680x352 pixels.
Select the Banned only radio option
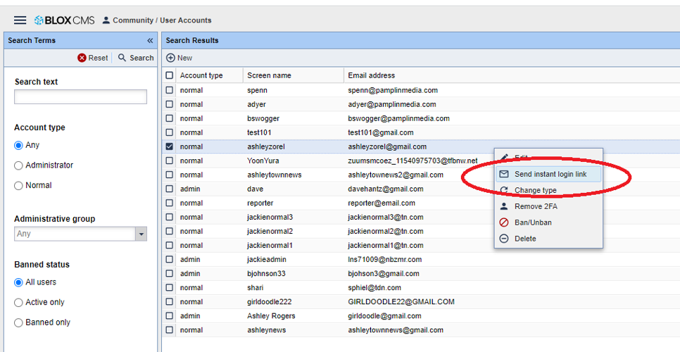point(18,322)
